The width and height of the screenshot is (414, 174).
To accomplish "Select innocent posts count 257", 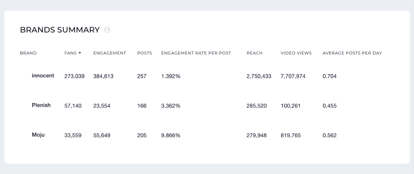I will click(x=142, y=76).
